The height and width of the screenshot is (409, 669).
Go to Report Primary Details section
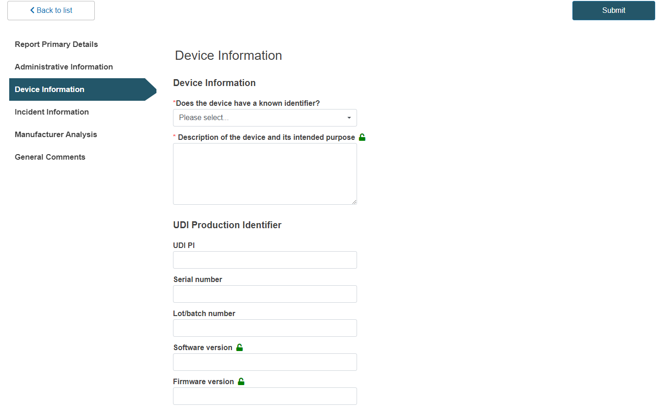56,44
